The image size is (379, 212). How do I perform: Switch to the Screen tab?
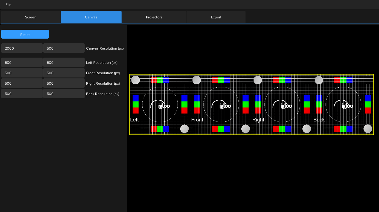point(31,17)
